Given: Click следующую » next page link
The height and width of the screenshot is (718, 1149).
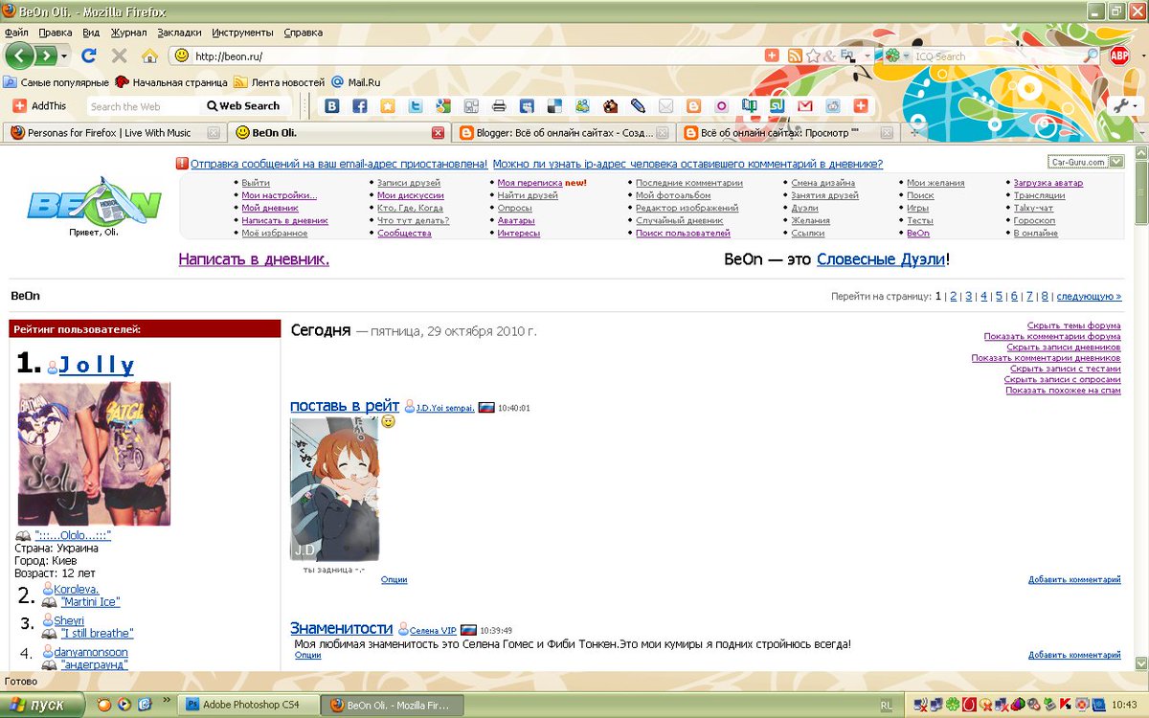Looking at the screenshot, I should click(x=1090, y=296).
